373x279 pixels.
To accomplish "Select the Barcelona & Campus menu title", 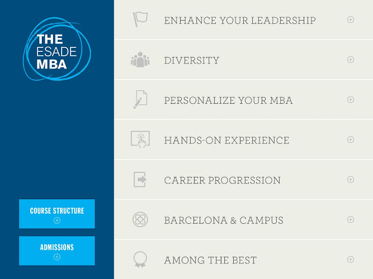I will pyautogui.click(x=224, y=220).
